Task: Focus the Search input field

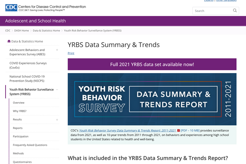Action: (x=212, y=11)
